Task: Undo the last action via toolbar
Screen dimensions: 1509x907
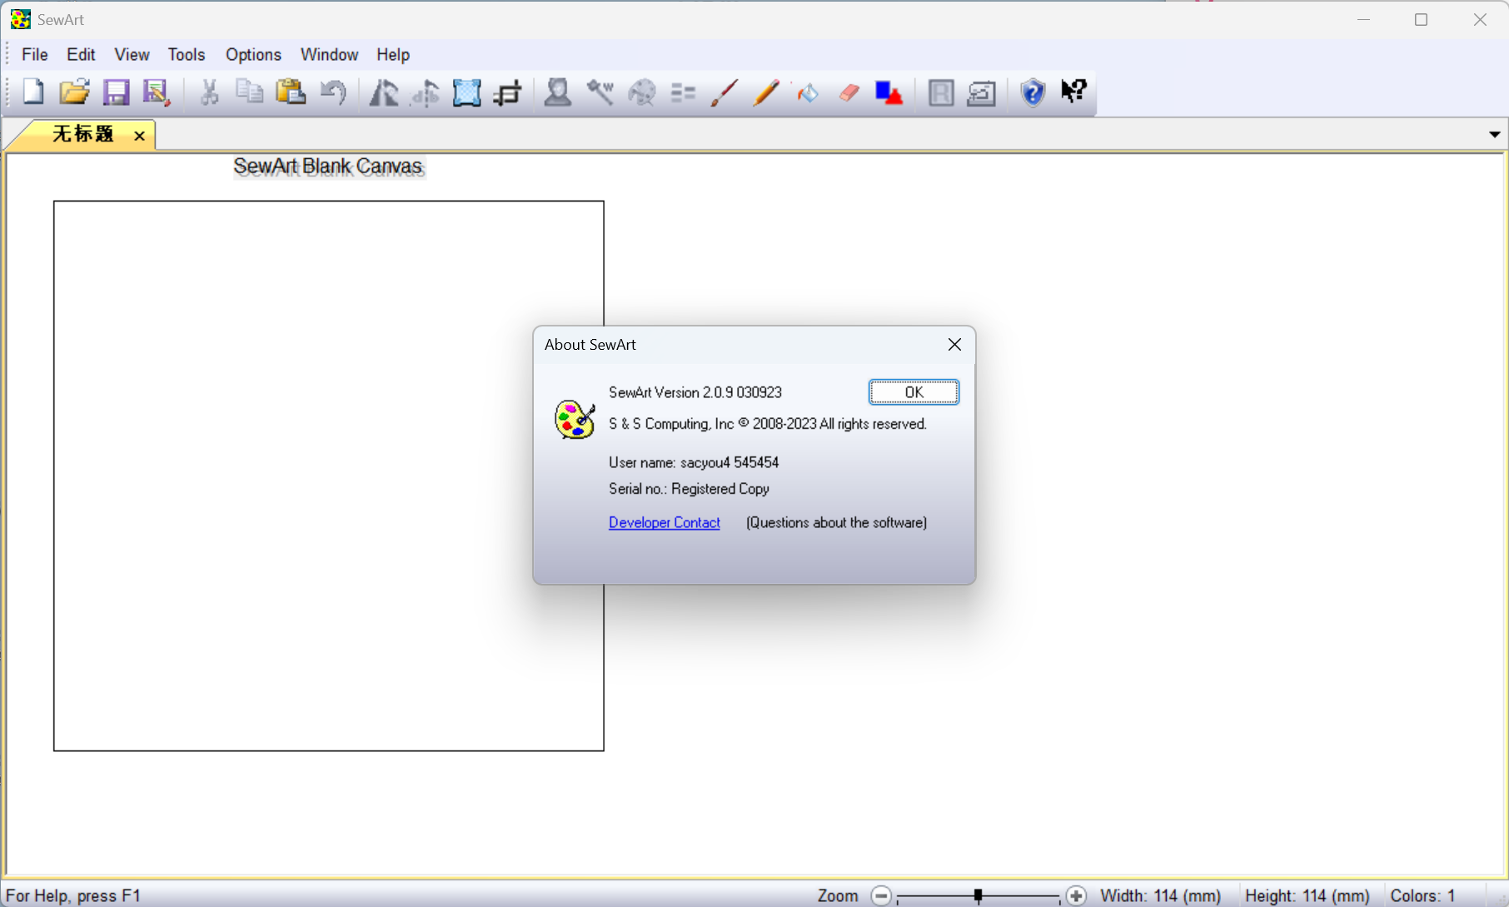Action: [333, 92]
